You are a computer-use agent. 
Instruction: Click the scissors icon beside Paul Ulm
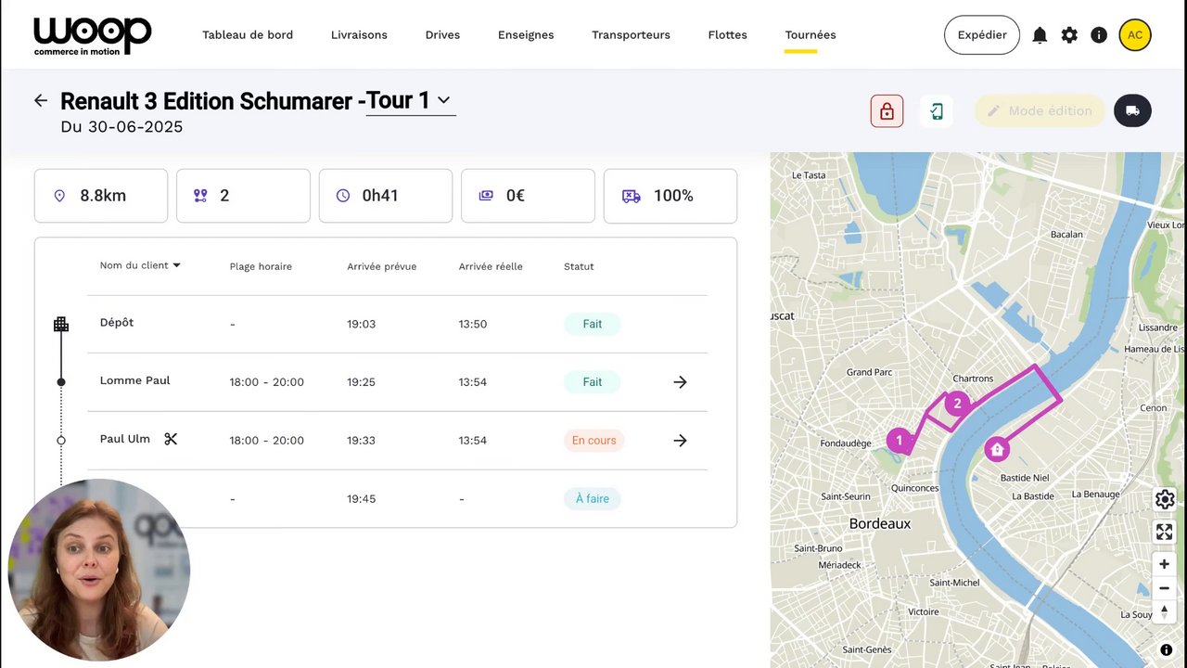pos(171,439)
